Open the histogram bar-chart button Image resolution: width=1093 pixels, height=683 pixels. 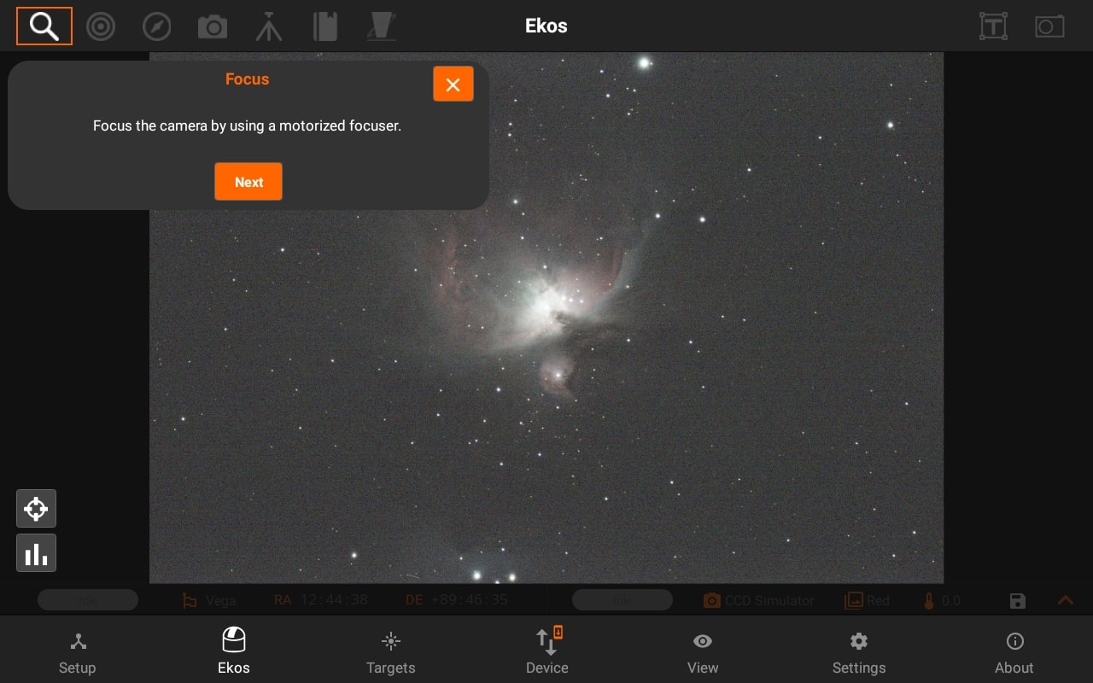click(36, 553)
